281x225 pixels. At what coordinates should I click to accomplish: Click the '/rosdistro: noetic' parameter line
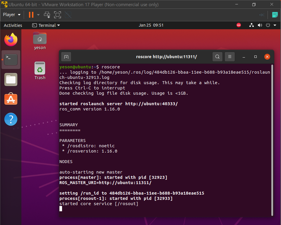click(88, 146)
